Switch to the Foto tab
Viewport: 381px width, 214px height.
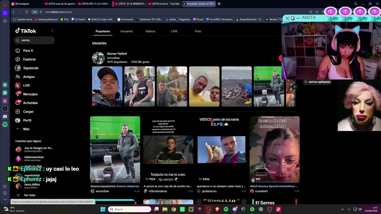click(x=198, y=31)
